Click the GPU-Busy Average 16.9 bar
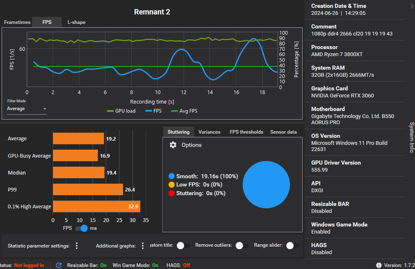Image resolution: width=415 pixels, height=269 pixels. (75, 156)
